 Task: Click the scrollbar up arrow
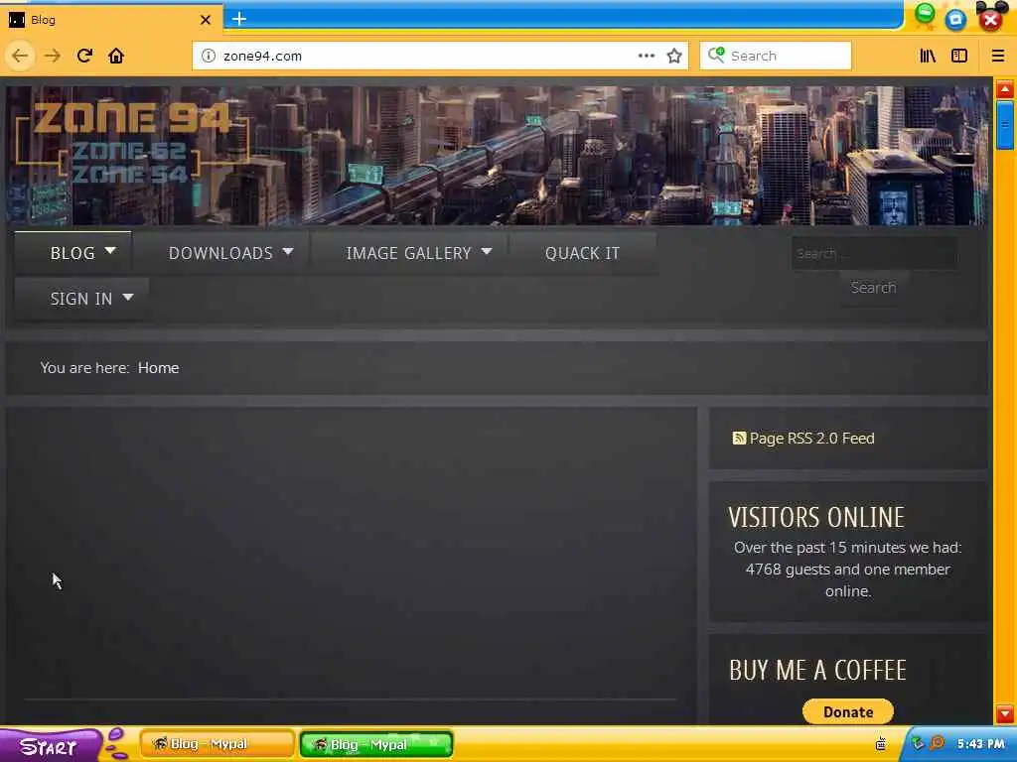click(x=1005, y=88)
